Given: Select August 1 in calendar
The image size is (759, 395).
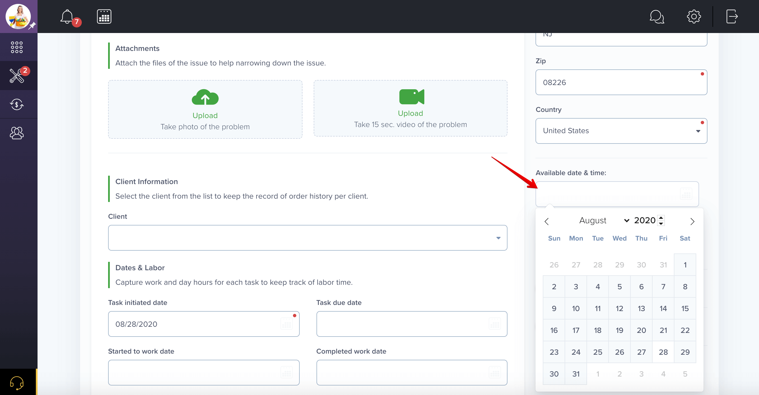Looking at the screenshot, I should click(x=685, y=265).
